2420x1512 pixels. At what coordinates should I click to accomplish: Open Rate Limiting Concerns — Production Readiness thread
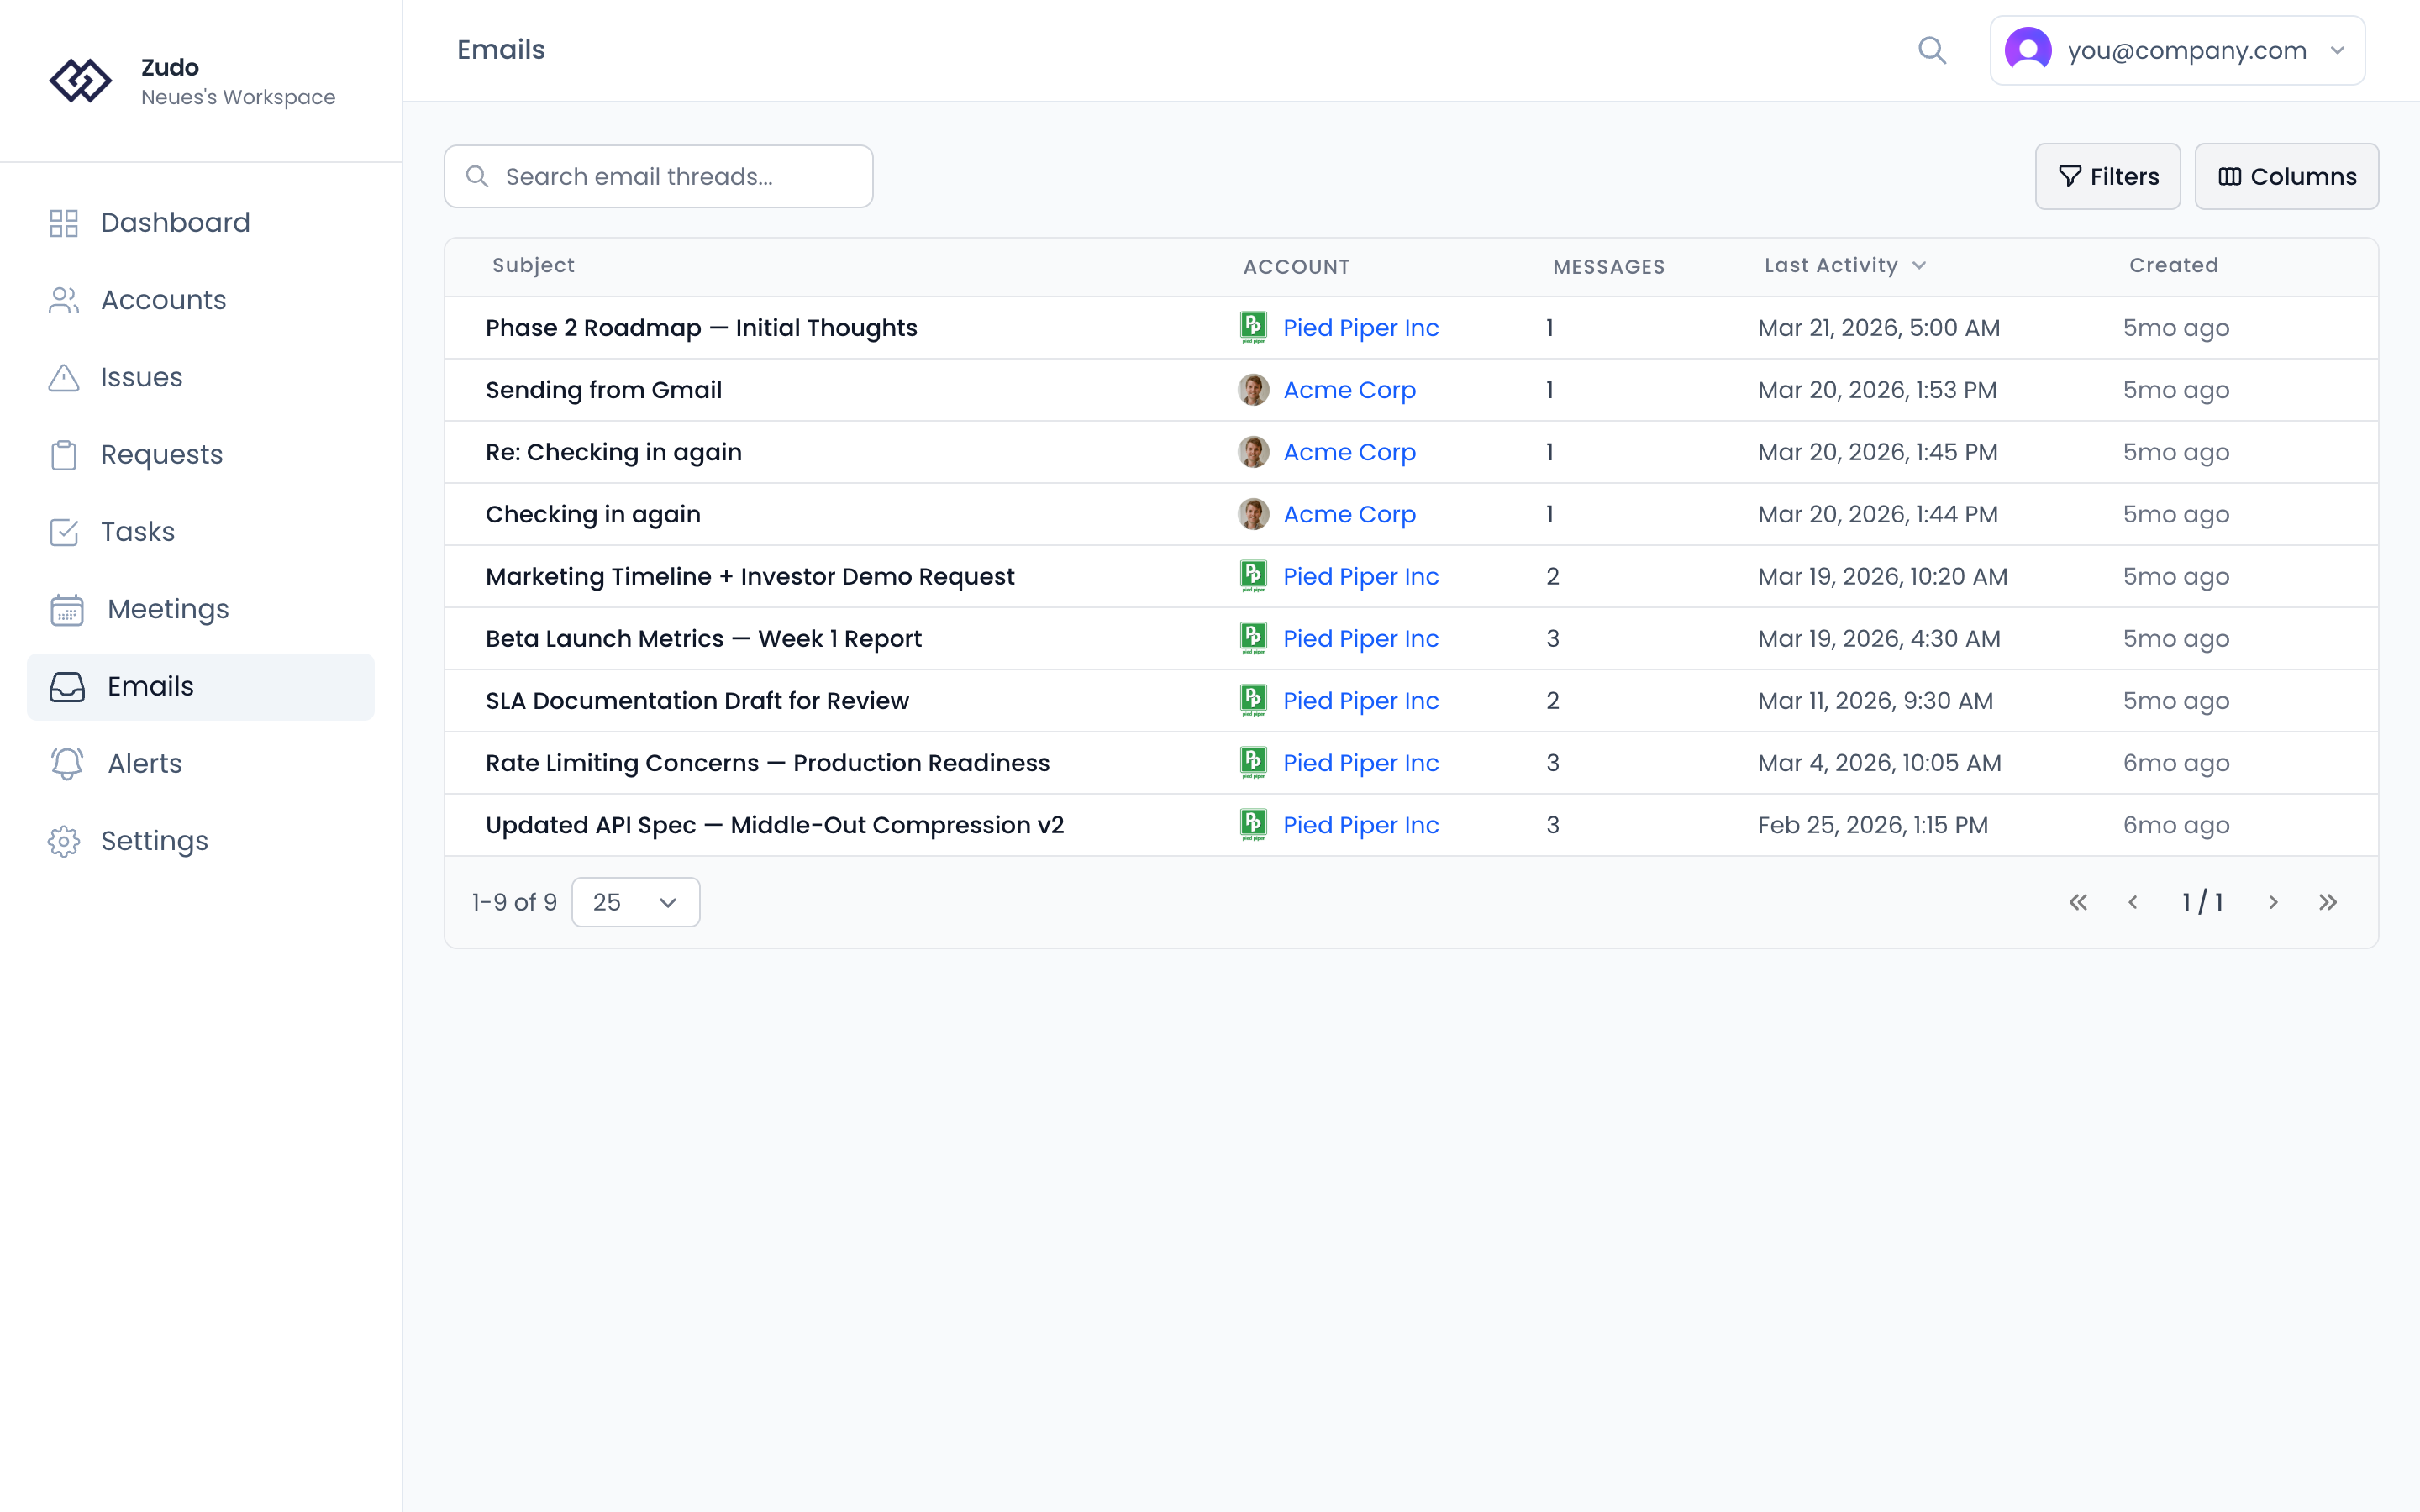coord(767,763)
